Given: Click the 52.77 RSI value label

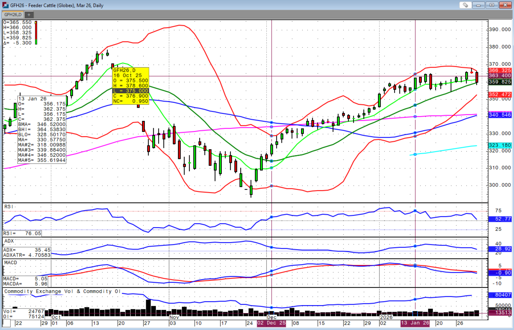Looking at the screenshot, I should tap(500, 219).
